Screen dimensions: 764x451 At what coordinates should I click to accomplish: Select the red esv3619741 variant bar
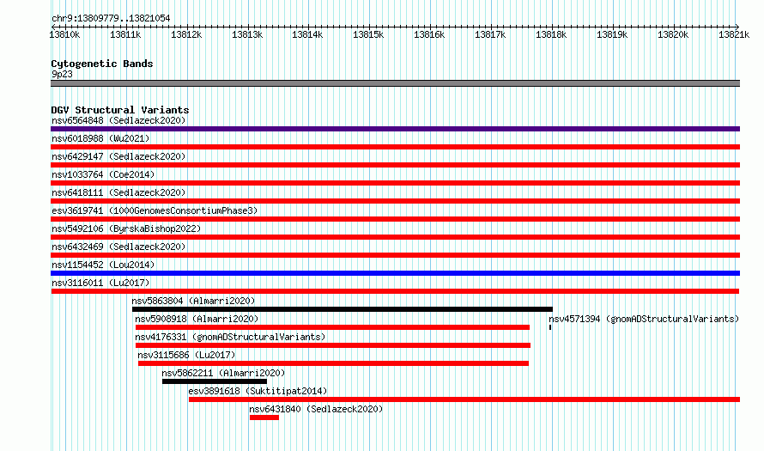(395, 219)
